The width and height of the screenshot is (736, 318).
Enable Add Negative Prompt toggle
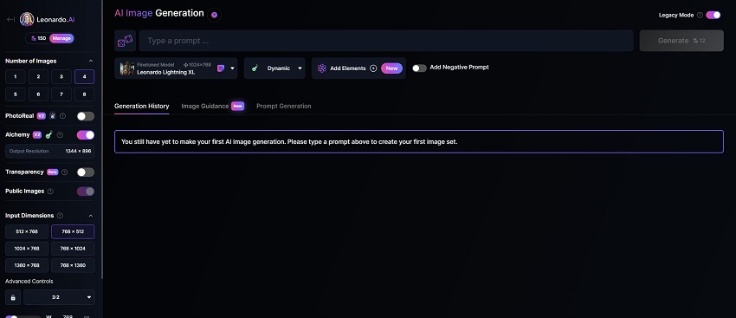tap(419, 68)
